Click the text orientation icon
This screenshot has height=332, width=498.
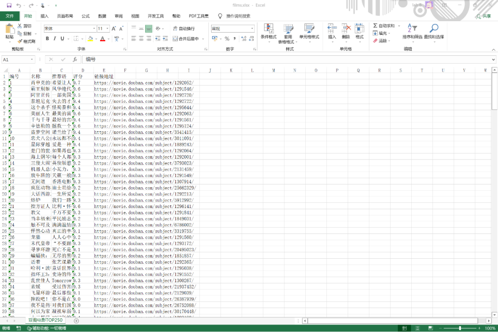pyautogui.click(x=158, y=29)
